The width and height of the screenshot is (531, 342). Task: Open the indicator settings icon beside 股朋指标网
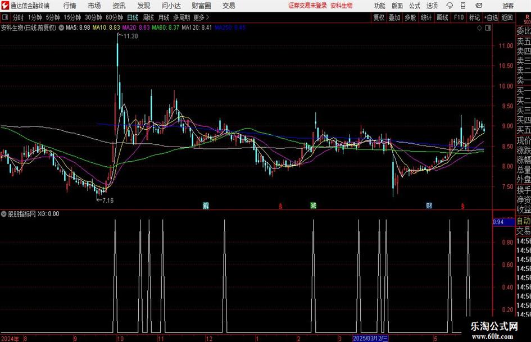(x=4, y=214)
